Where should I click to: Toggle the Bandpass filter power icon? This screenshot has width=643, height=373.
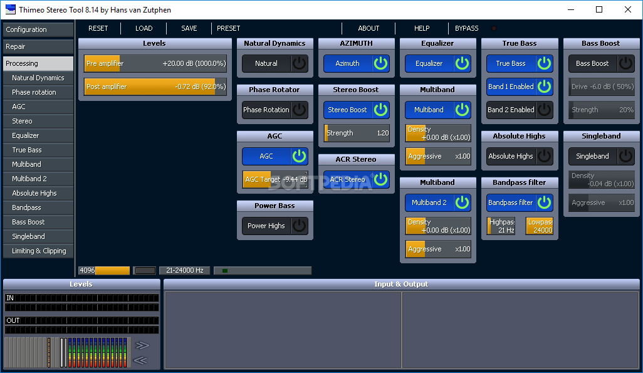[x=544, y=202]
